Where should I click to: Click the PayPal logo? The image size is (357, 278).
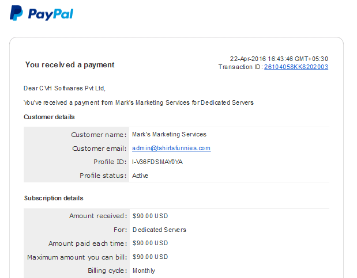click(x=42, y=13)
